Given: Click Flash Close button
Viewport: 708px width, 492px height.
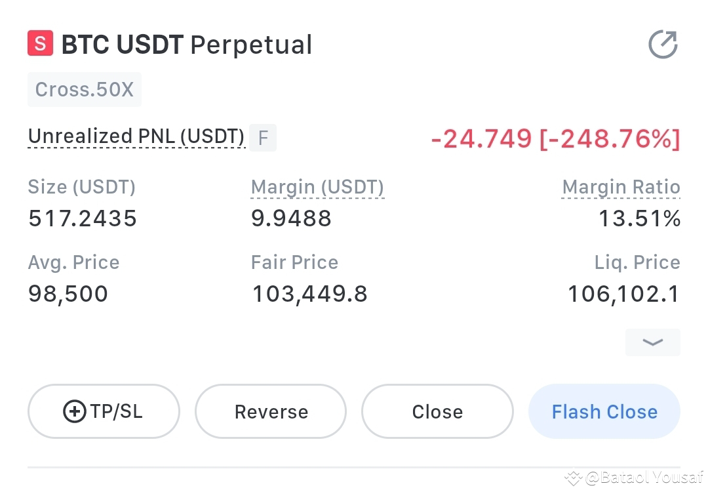Looking at the screenshot, I should click(604, 411).
